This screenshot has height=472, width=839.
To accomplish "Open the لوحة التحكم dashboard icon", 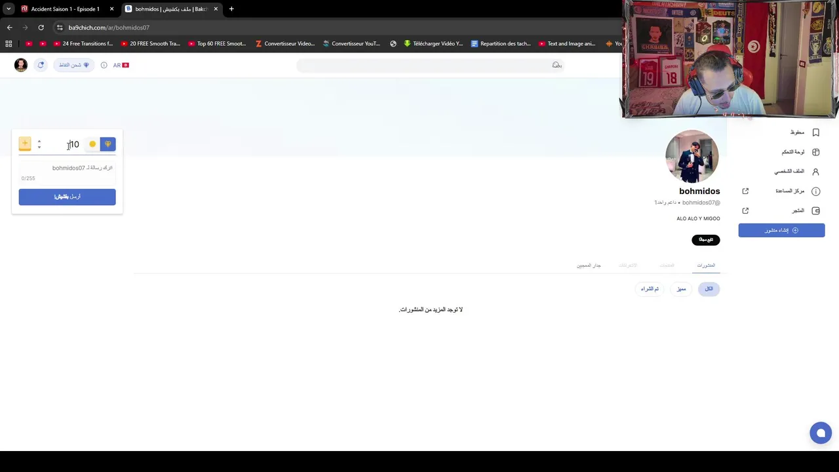I will coord(815,152).
